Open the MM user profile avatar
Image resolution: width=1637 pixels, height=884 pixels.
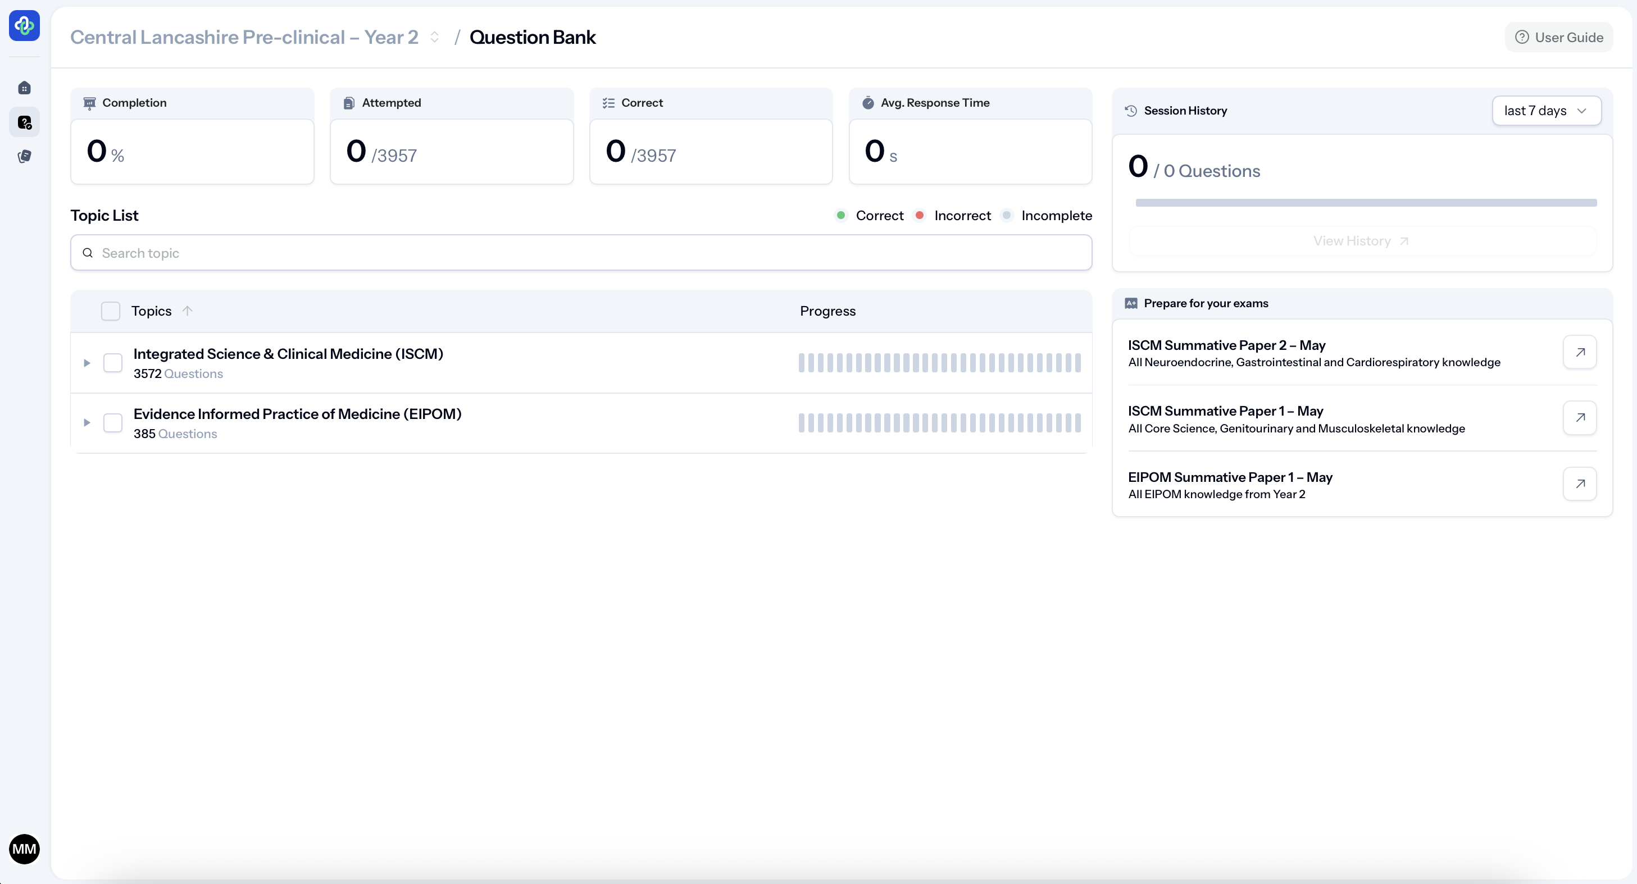pos(24,849)
